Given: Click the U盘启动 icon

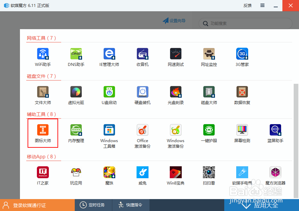Looking at the screenshot, I should (109, 92).
